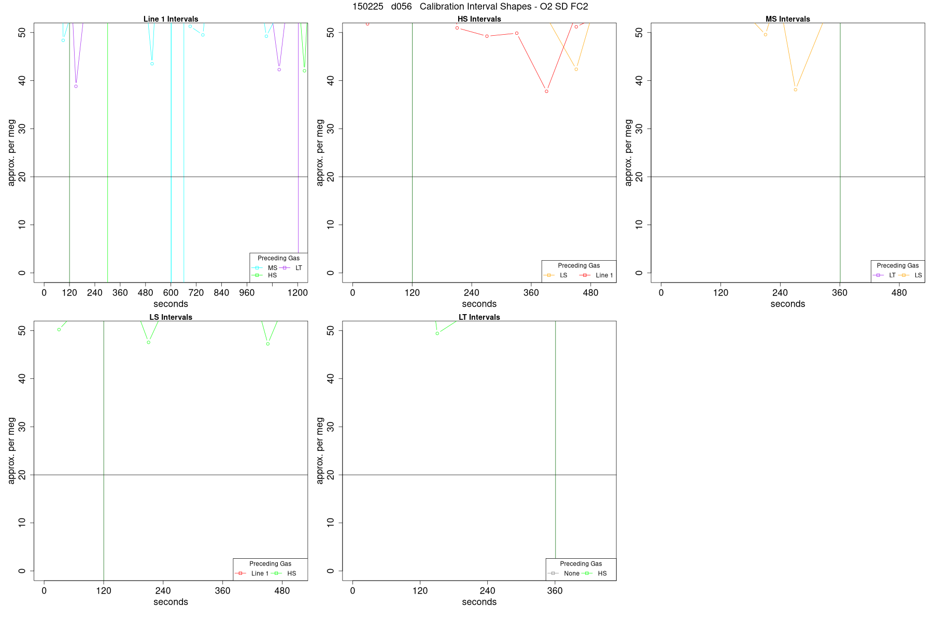933x622 pixels.
Task: Click the HS Intervals plot title
Action: [479, 19]
